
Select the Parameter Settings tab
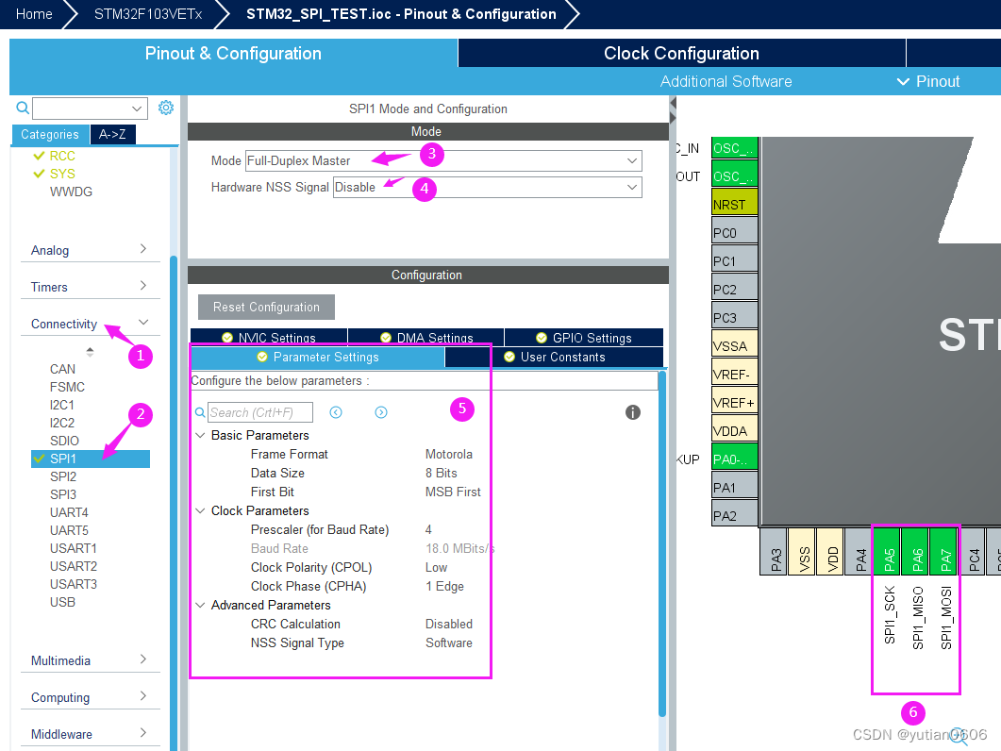click(x=317, y=357)
